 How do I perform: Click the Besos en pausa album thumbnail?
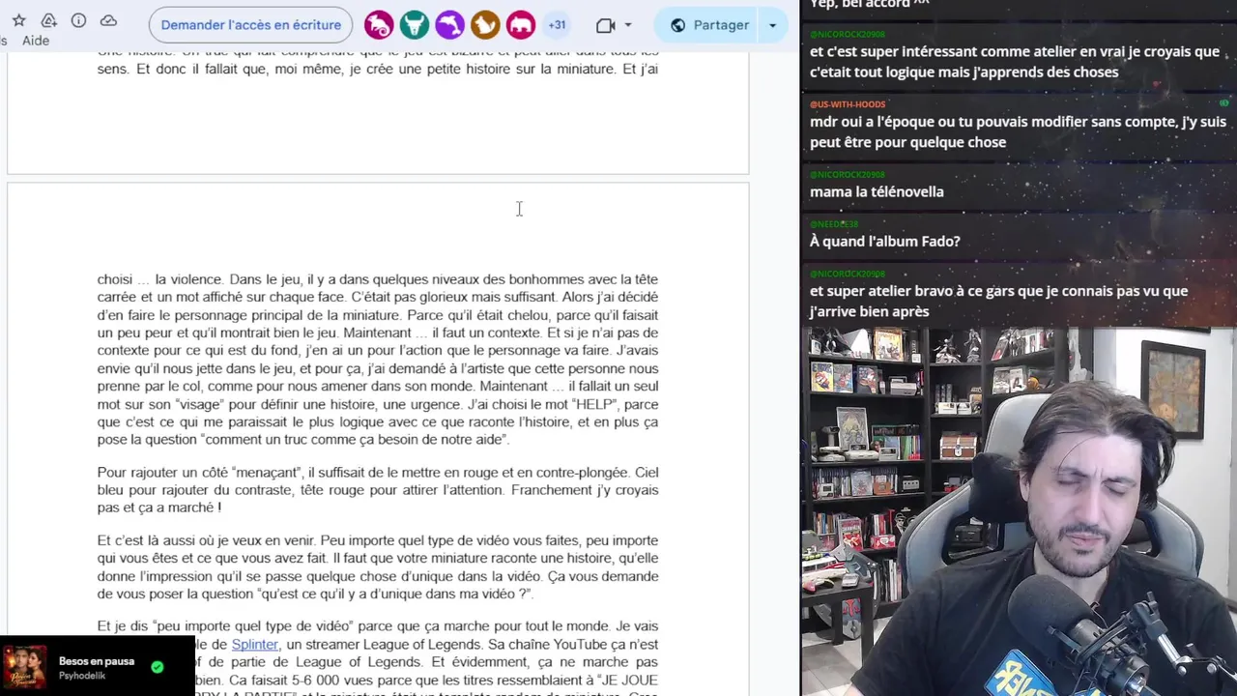pos(24,667)
